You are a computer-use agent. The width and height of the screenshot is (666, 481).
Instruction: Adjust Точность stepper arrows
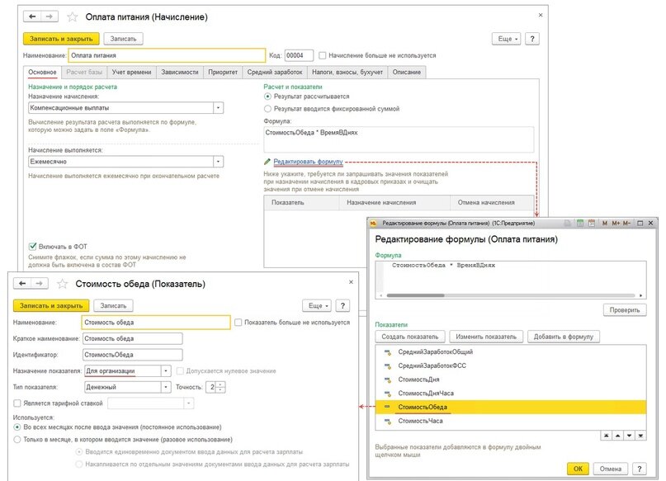click(220, 387)
